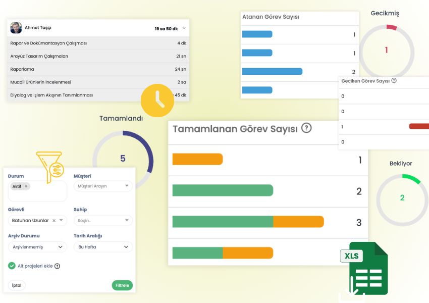Image resolution: width=429 pixels, height=303 pixels.
Task: Remove the Aktif tag from Durum
Action: [26, 186]
